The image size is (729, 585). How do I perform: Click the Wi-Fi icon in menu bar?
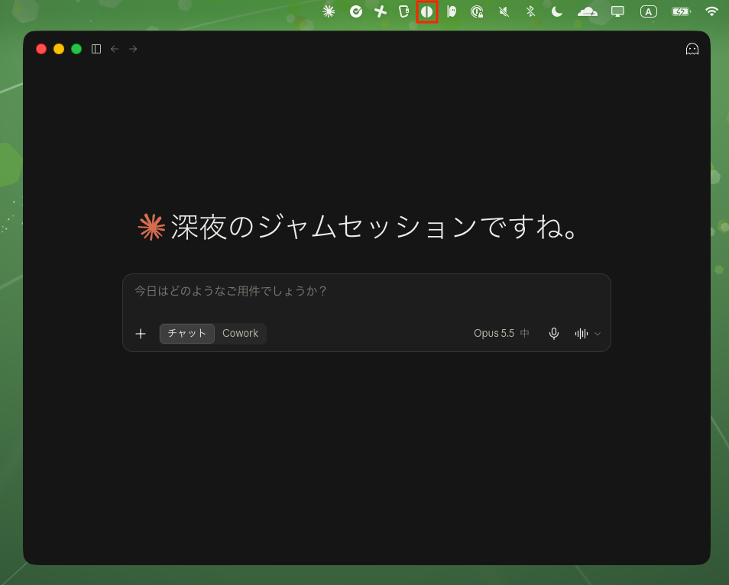[x=711, y=11]
